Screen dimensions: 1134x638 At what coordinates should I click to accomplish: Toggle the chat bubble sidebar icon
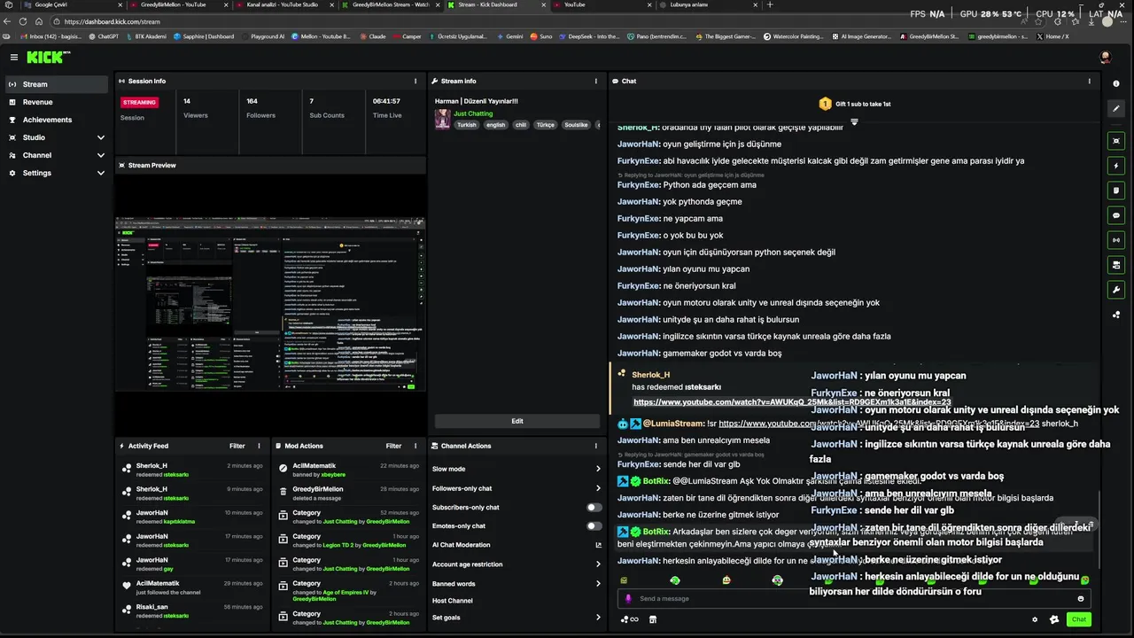(1116, 215)
